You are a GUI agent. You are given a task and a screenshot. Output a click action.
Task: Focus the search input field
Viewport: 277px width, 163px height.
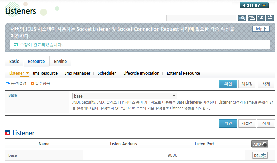pyautogui.click(x=201, y=18)
